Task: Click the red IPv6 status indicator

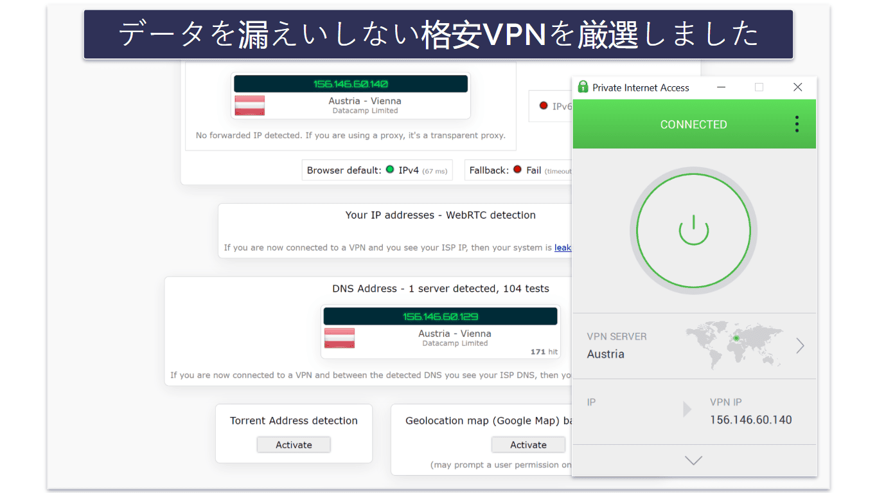Action: click(544, 105)
